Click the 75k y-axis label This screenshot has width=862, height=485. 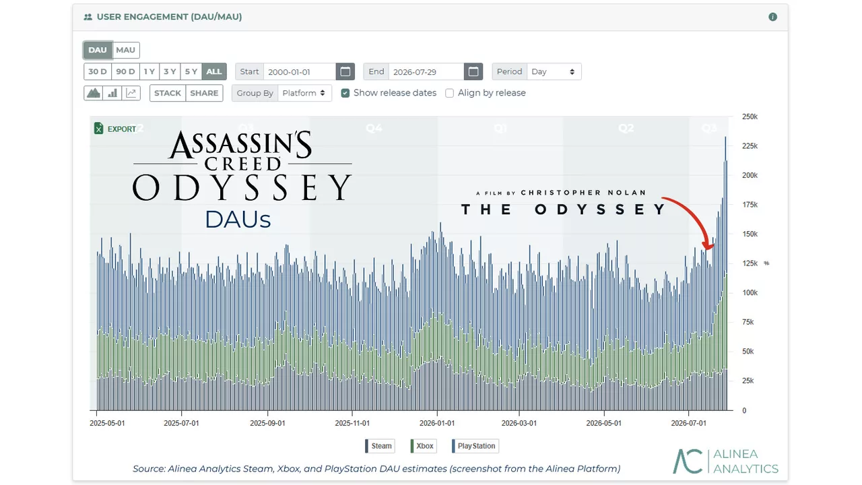pyautogui.click(x=748, y=323)
